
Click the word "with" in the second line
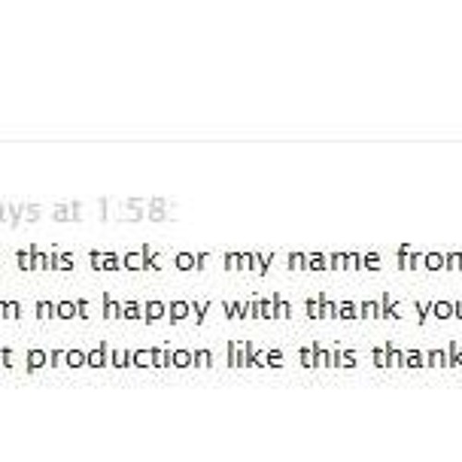pos(257,307)
